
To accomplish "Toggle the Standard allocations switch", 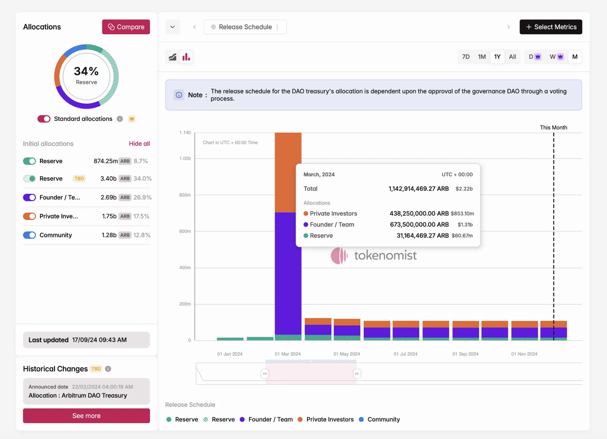I will pos(44,119).
